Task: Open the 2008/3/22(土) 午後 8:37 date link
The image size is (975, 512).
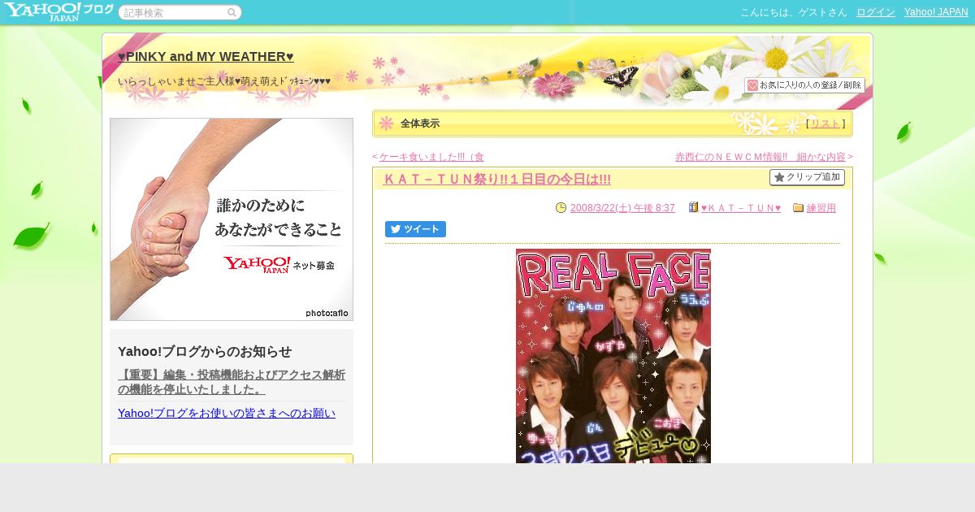Action: [x=622, y=208]
